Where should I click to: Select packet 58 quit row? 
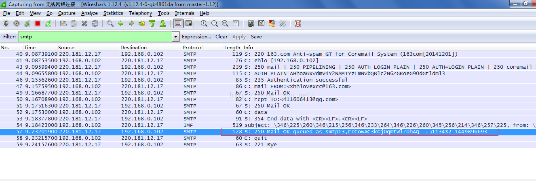(x=268, y=138)
